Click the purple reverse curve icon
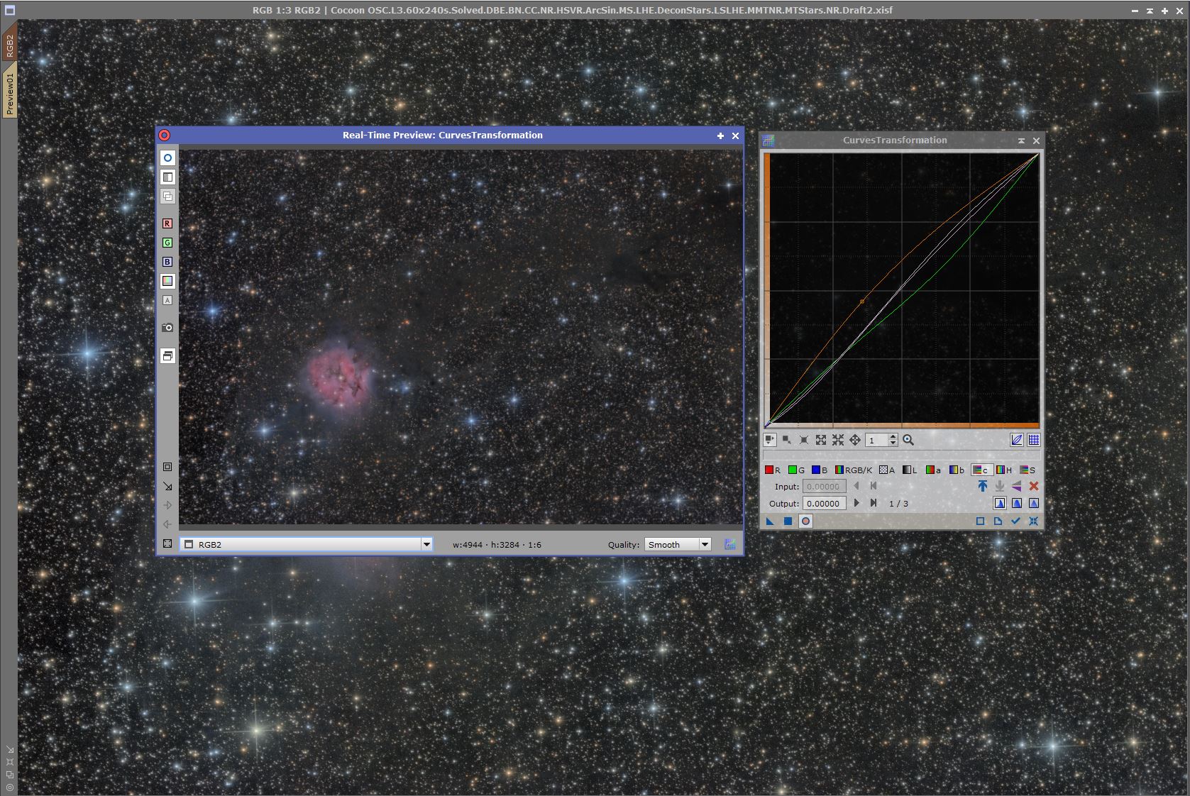The width and height of the screenshot is (1190, 796). click(1016, 486)
